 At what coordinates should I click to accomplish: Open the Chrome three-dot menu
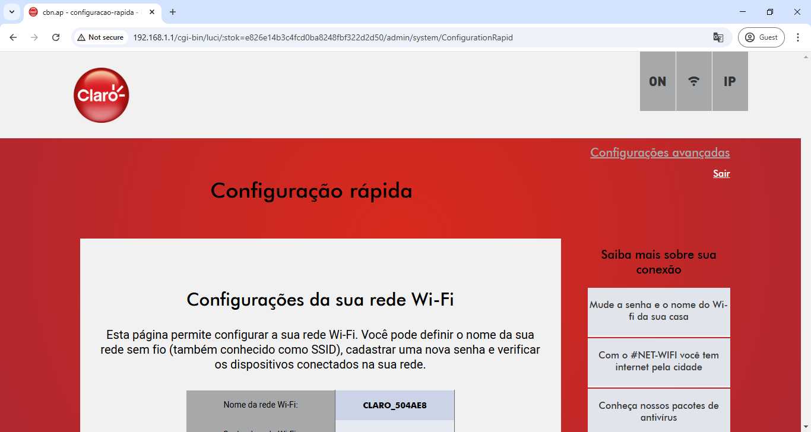[x=798, y=37]
